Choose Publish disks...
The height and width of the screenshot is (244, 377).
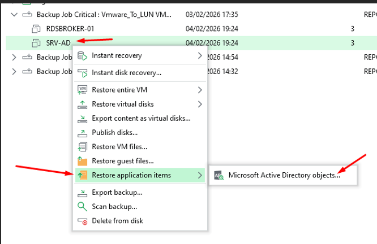click(x=140, y=133)
